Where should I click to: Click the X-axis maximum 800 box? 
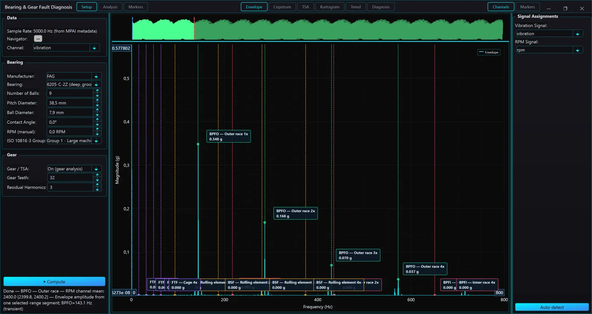[499, 293]
